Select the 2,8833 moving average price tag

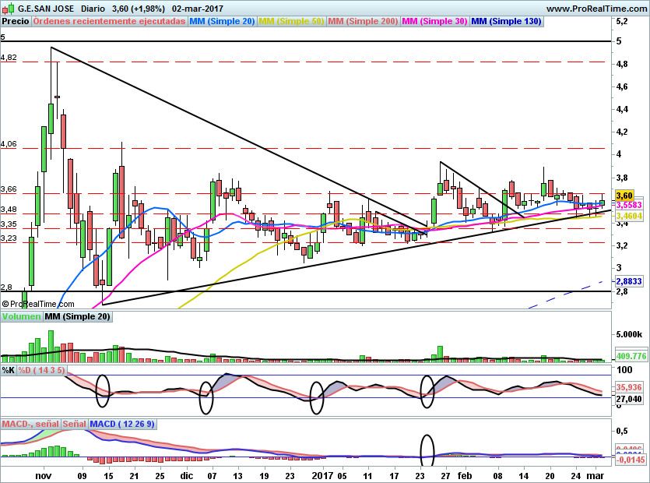click(x=629, y=281)
